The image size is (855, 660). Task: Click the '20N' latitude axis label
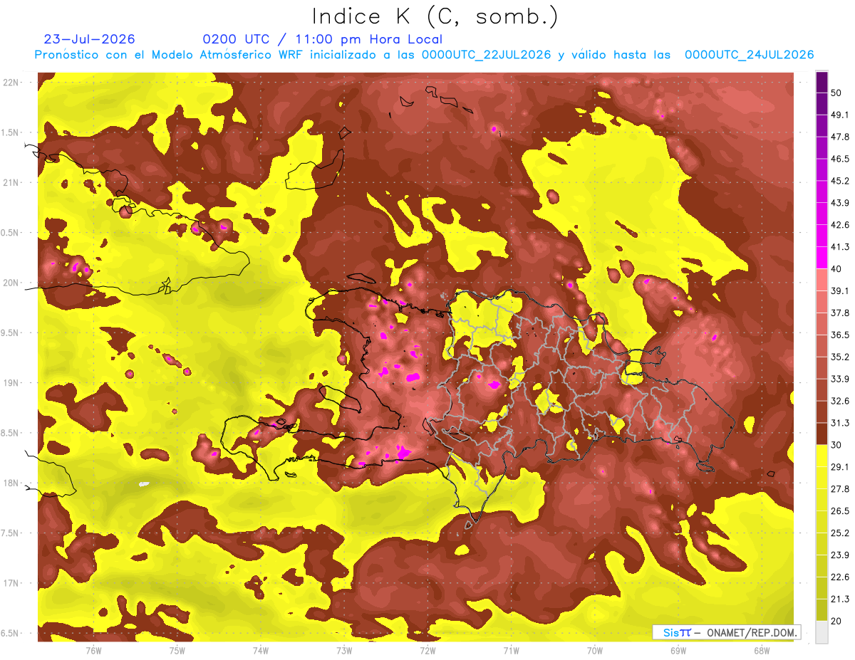[11, 283]
